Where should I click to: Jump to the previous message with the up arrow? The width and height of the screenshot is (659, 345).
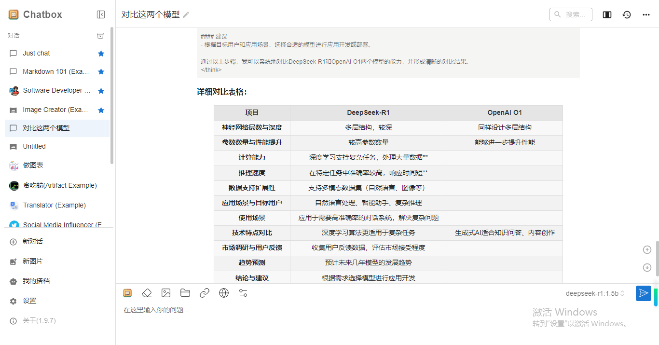[647, 249]
